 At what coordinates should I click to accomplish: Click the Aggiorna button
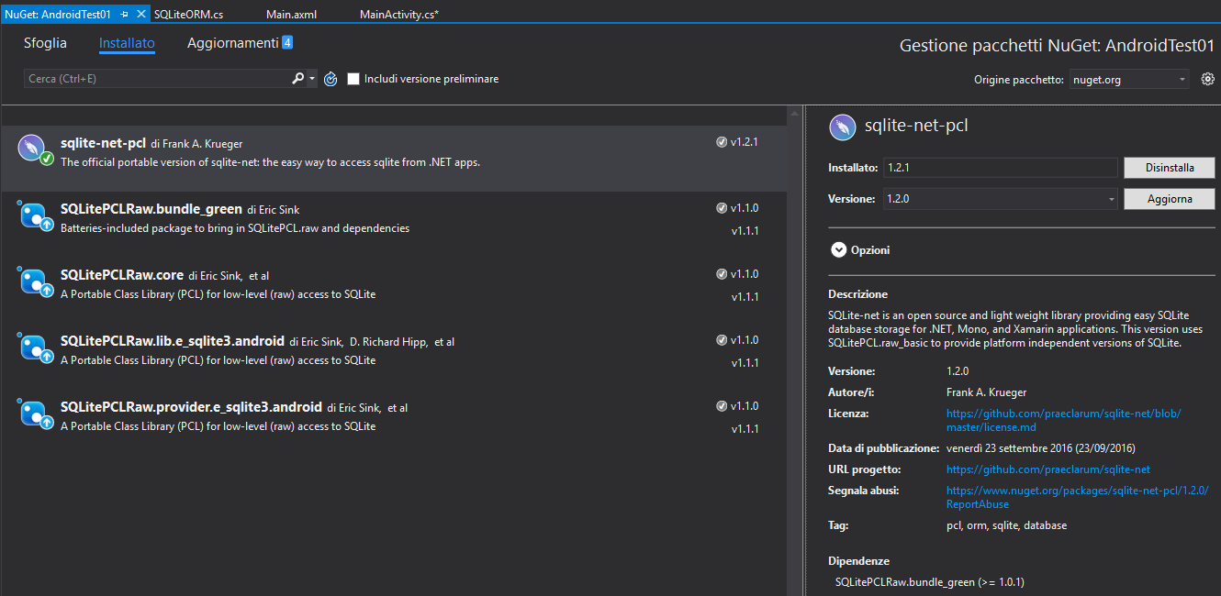pyautogui.click(x=1170, y=199)
